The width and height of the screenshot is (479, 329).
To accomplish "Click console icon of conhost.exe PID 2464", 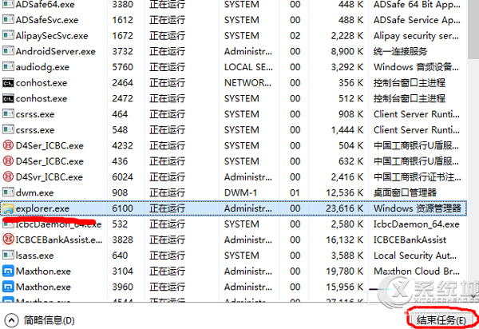I will click(8, 83).
